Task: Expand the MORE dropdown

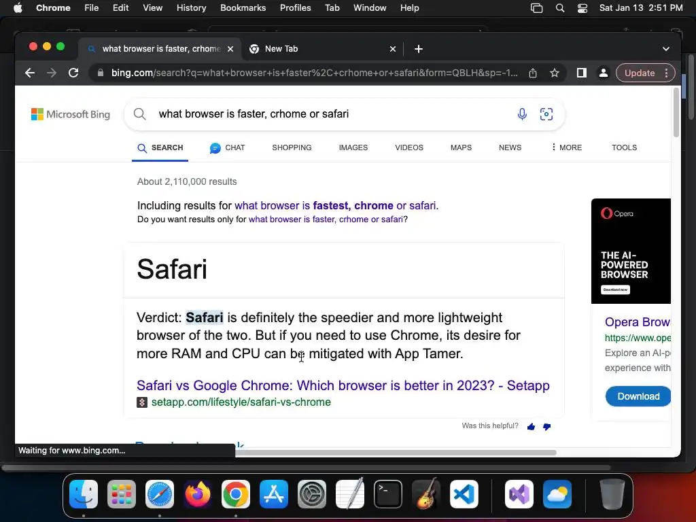Action: point(566,147)
